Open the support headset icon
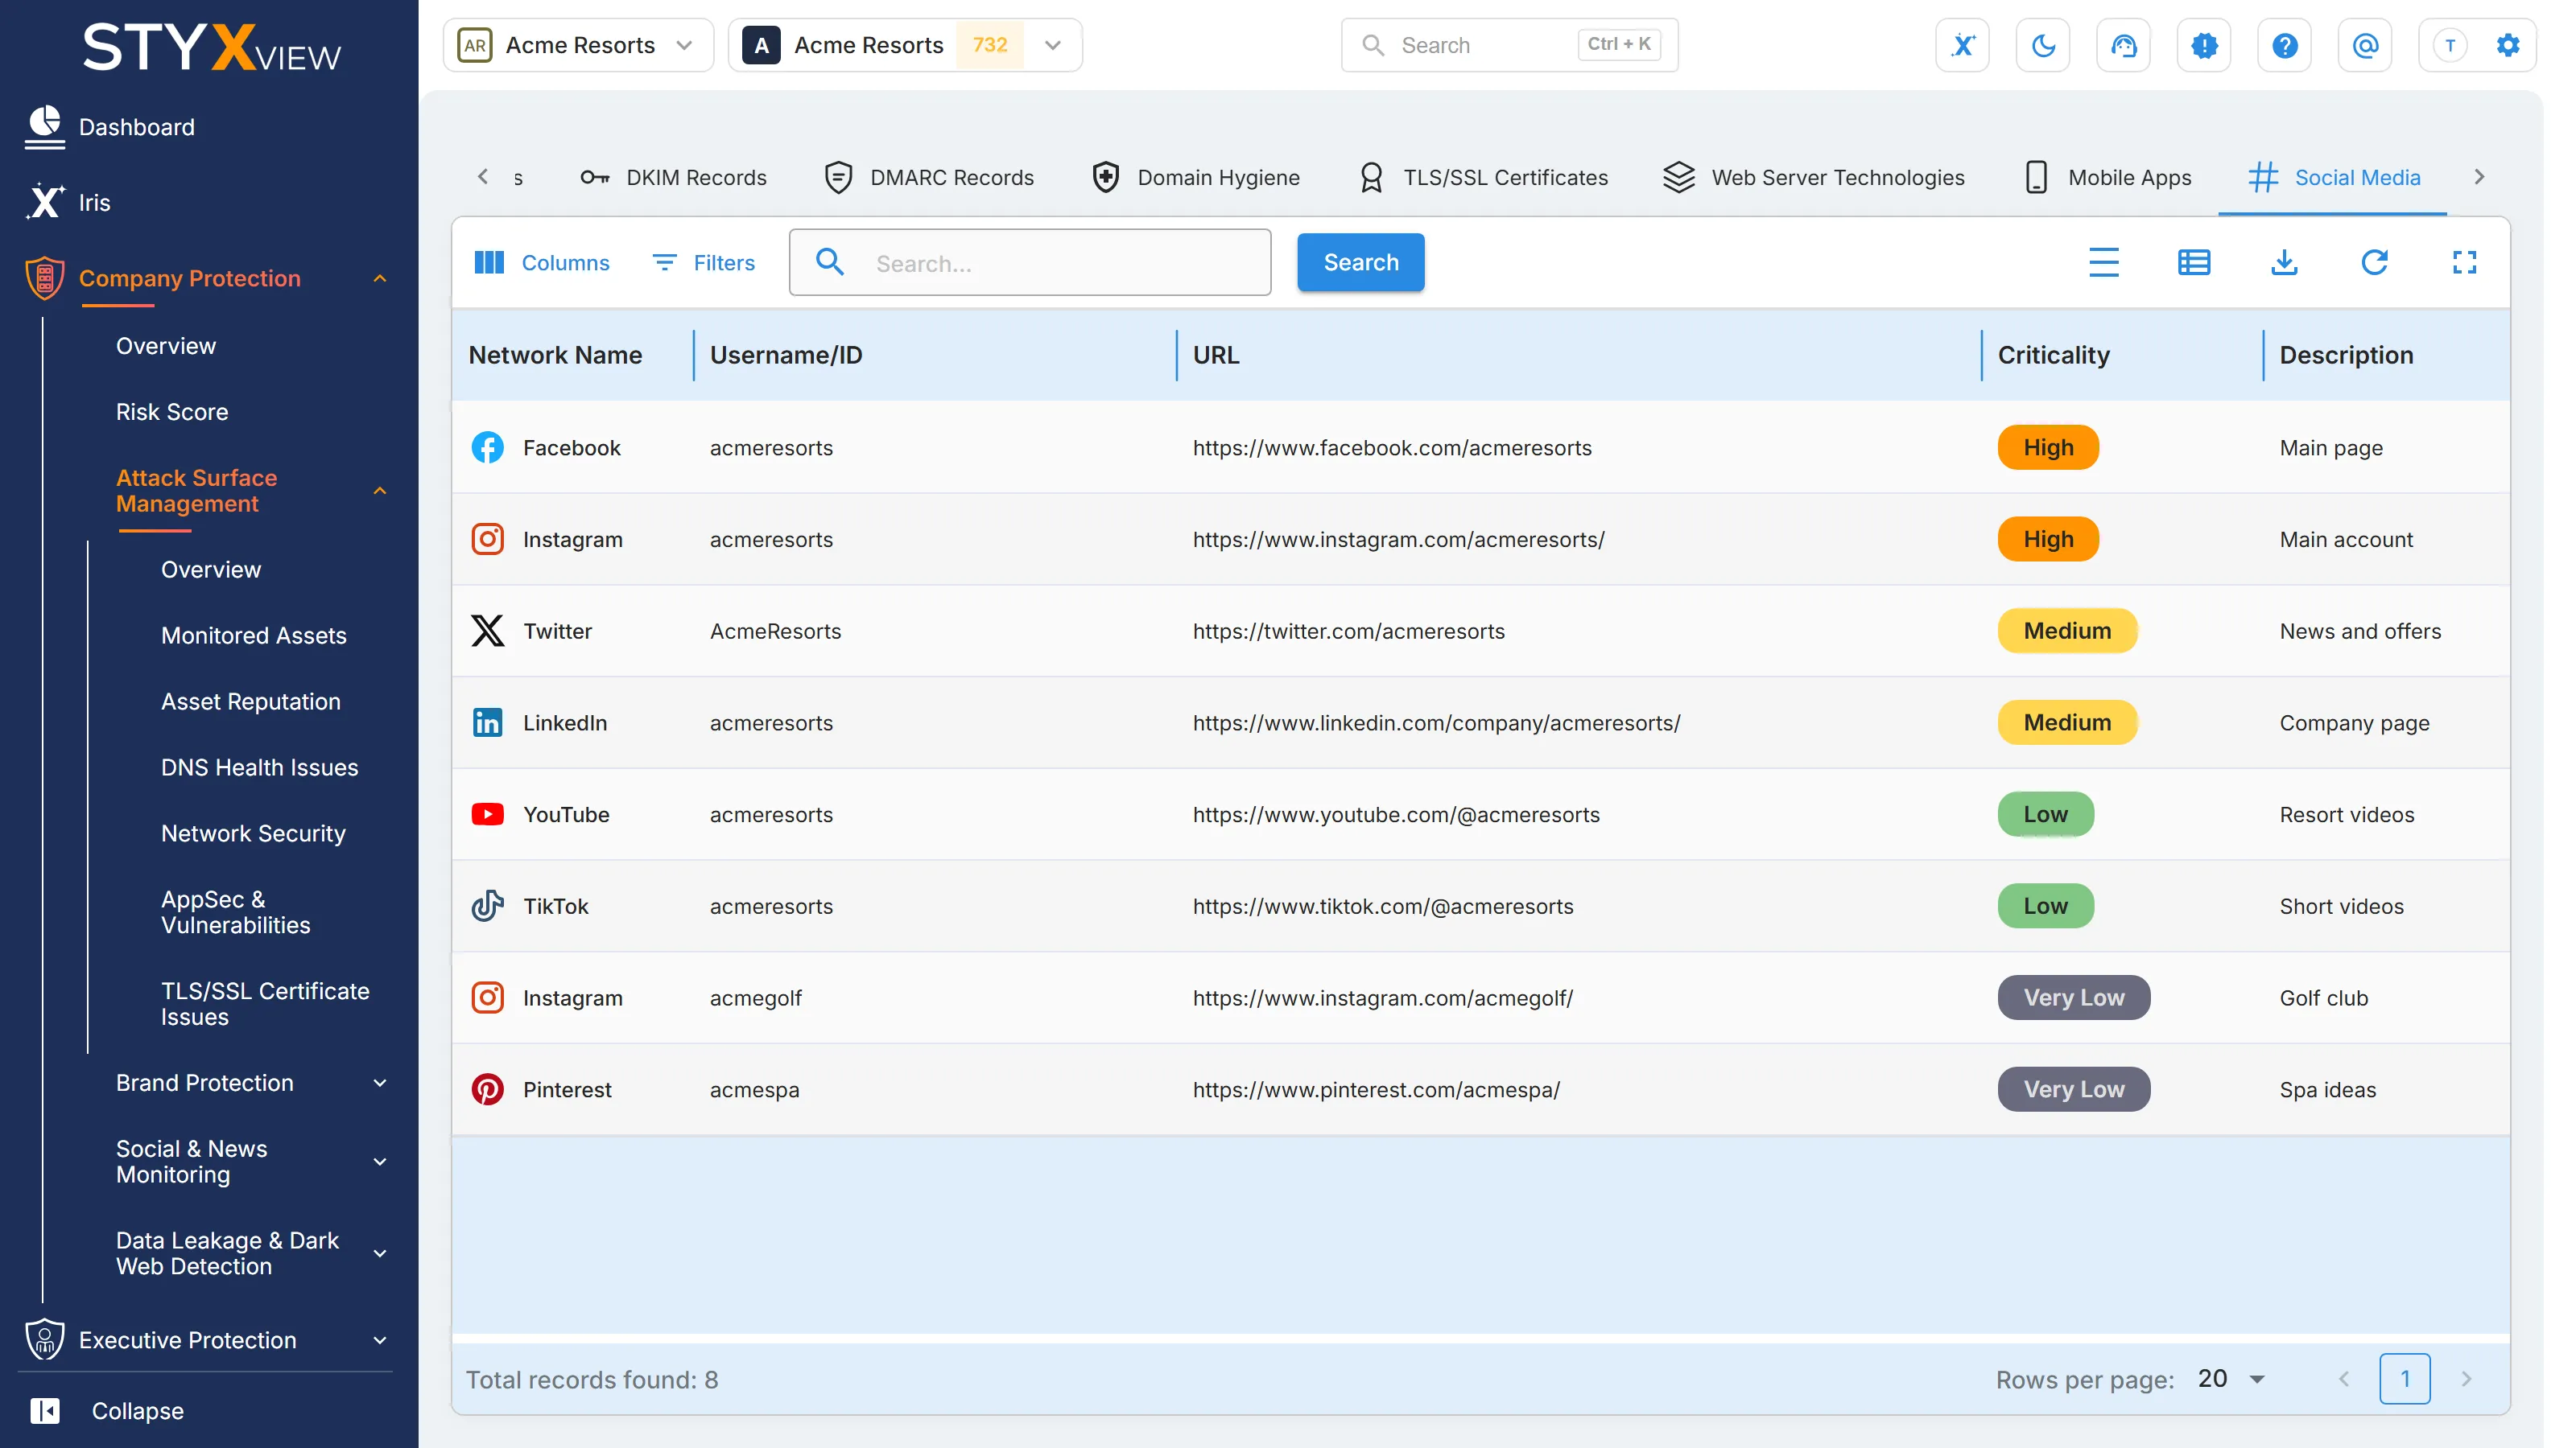This screenshot has width=2576, height=1448. 2123,45
